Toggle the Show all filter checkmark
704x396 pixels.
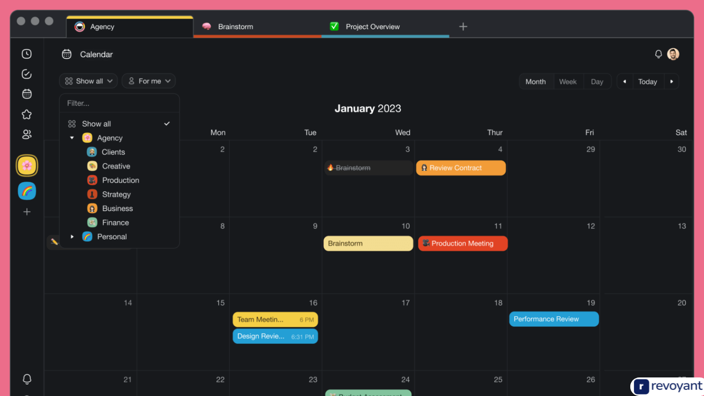(x=166, y=123)
